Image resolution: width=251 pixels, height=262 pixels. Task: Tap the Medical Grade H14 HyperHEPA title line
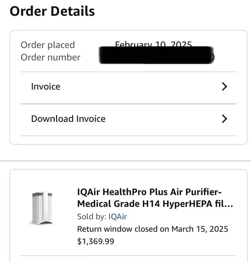point(155,204)
